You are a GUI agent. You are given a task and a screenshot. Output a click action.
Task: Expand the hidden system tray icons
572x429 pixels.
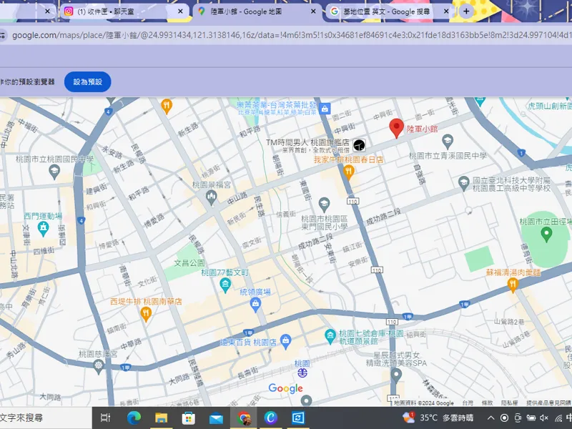click(x=490, y=418)
